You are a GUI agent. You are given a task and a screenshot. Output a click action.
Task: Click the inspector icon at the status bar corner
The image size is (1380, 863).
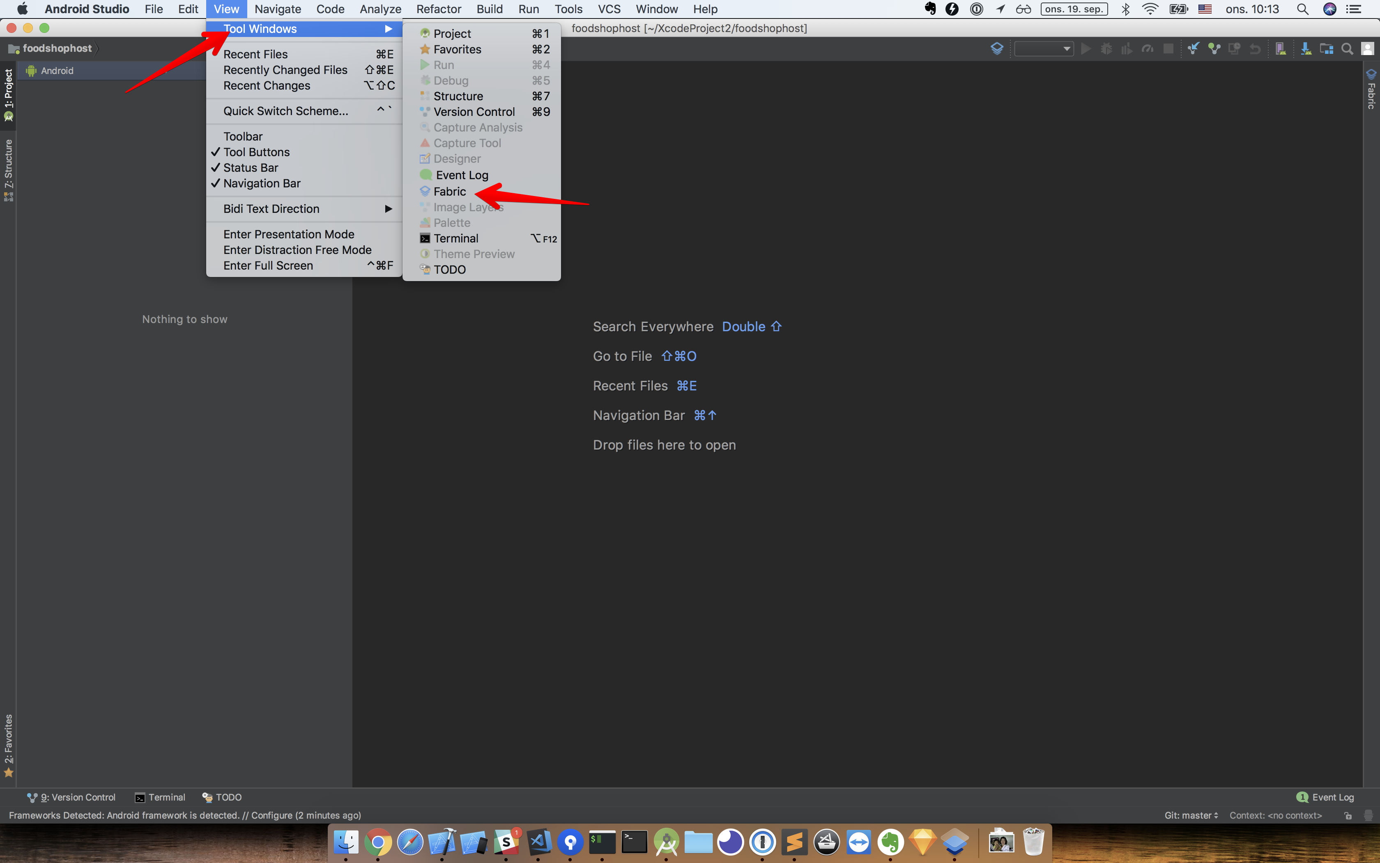(1368, 816)
